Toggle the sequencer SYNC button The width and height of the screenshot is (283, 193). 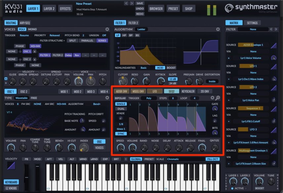[121, 134]
